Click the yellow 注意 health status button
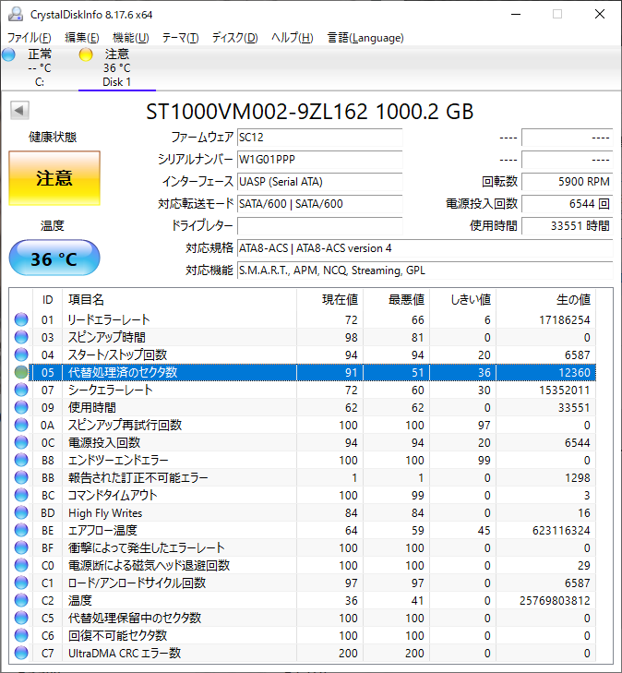This screenshot has height=673, width=622. (x=54, y=178)
